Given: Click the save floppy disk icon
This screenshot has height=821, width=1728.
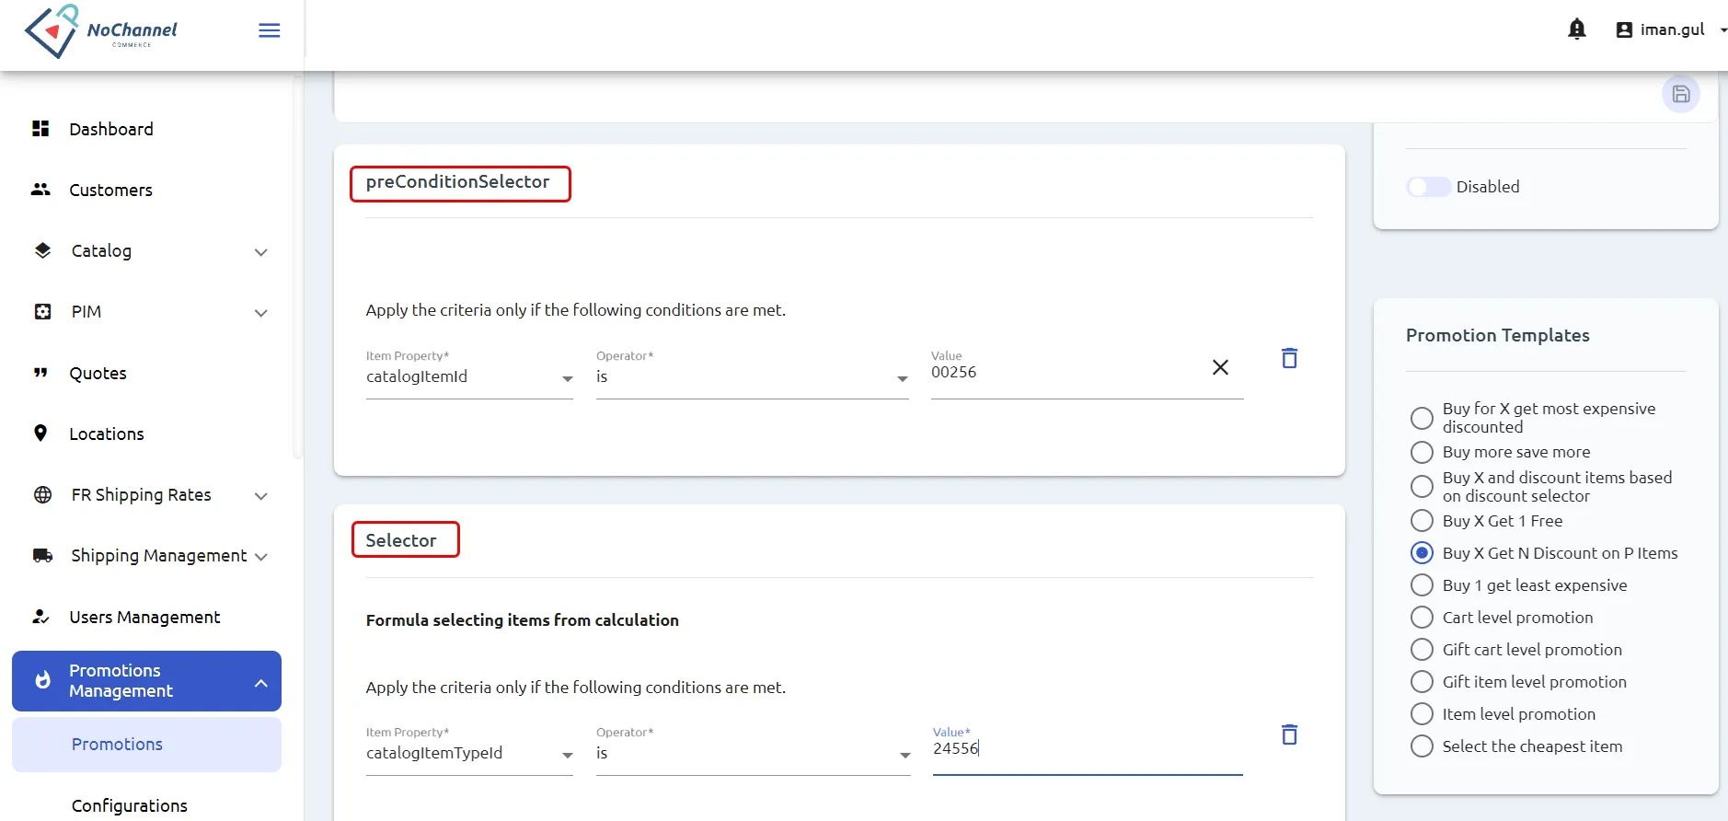Looking at the screenshot, I should (1680, 94).
